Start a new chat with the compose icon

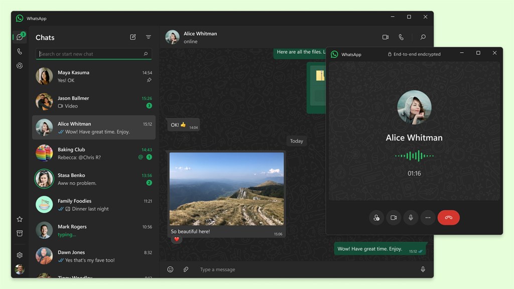pos(133,37)
